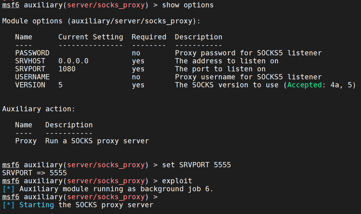Click the SRVPORT value 1080
Screen dimensions: 361x214
(67, 69)
